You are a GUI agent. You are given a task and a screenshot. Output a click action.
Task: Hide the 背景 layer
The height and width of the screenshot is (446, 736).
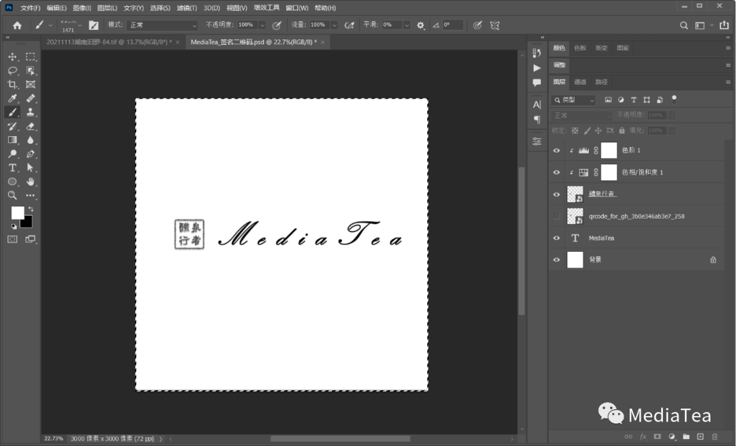(557, 260)
